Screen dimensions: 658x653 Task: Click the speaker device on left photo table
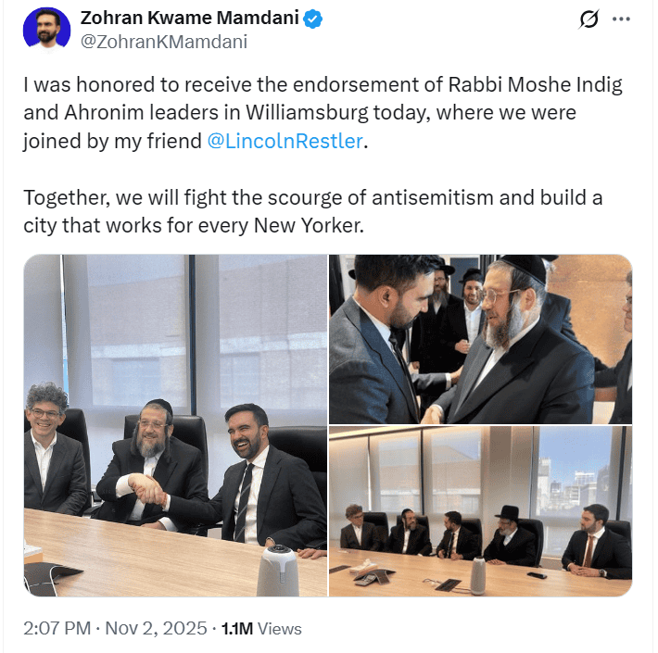(278, 571)
